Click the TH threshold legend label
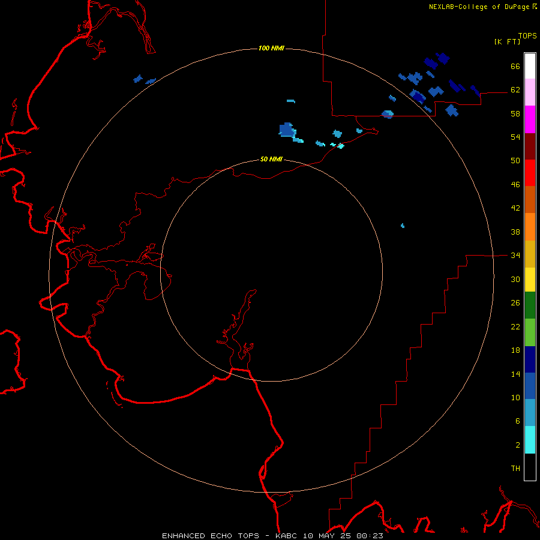540x540 pixels. (x=515, y=469)
